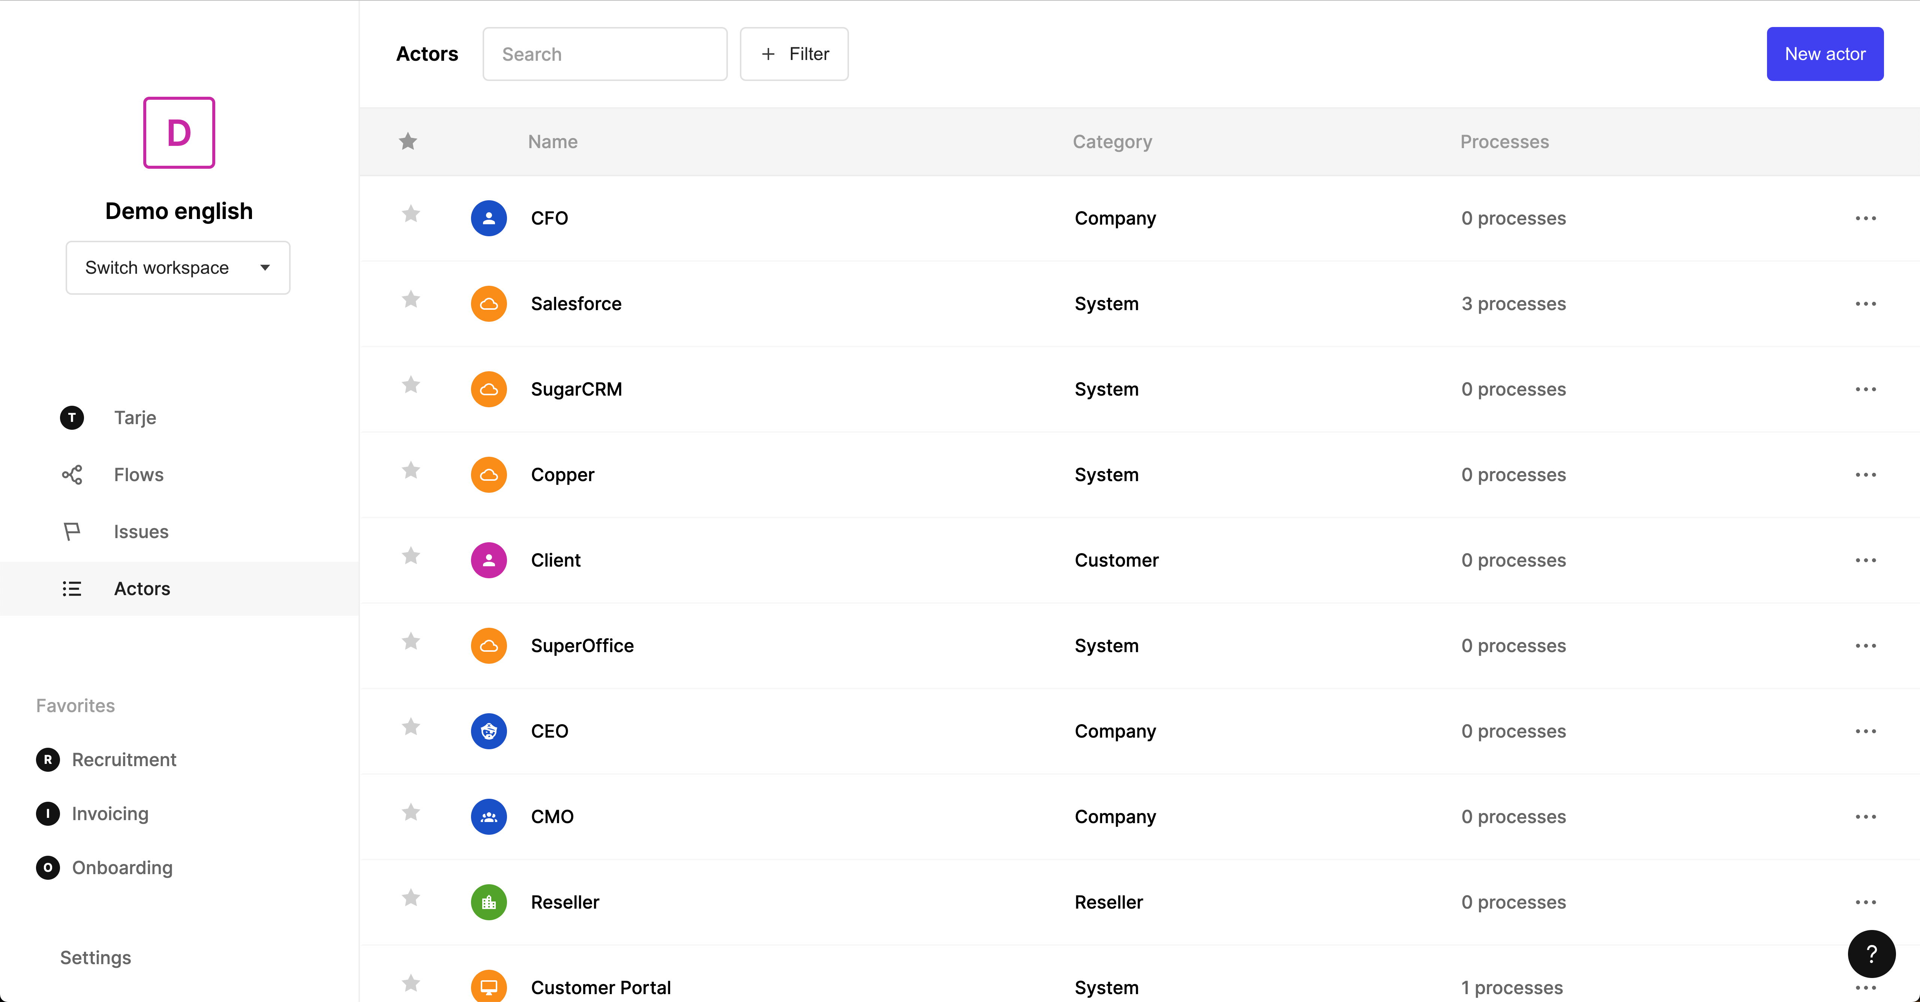1920x1002 pixels.
Task: Click the CFO person avatar icon
Action: 489,218
